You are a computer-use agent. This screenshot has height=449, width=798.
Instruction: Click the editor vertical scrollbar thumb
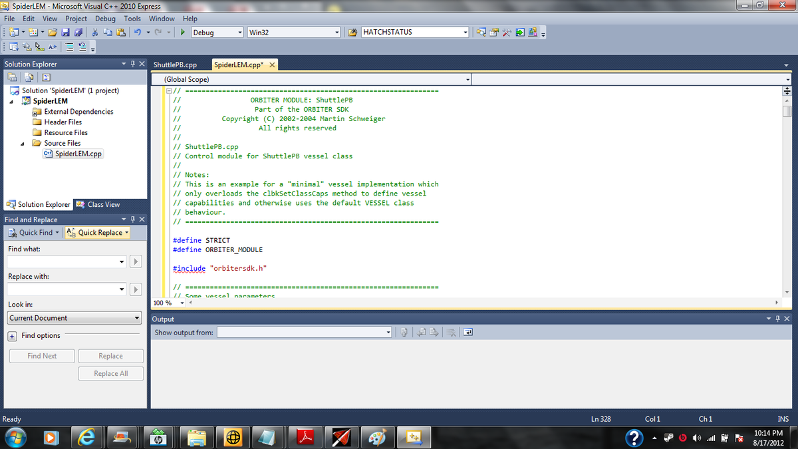tap(787, 111)
